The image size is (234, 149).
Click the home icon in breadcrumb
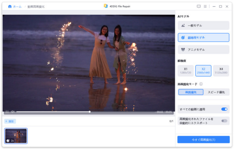[x=10, y=6]
